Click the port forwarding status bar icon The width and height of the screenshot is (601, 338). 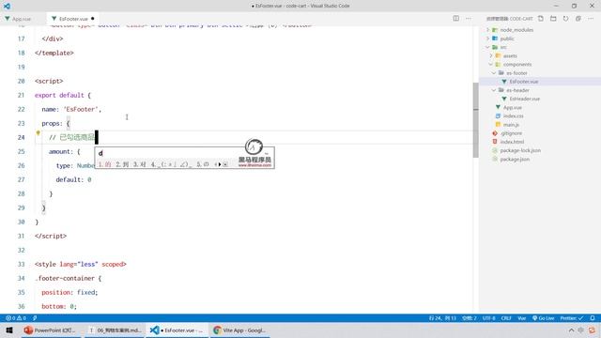point(35,318)
